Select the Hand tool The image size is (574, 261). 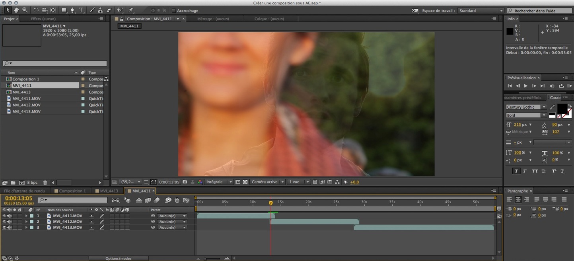16,10
